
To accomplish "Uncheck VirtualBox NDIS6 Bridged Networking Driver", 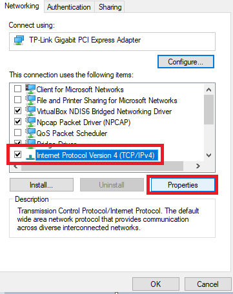I will (17, 111).
